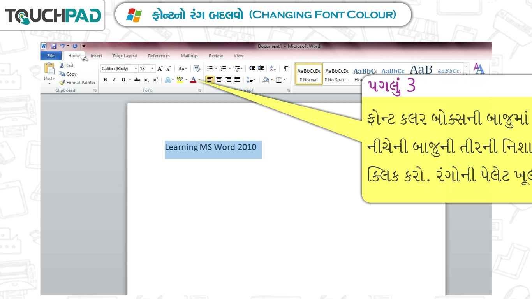Apply Superscript formatting
This screenshot has height=299, width=532.
pos(155,80)
